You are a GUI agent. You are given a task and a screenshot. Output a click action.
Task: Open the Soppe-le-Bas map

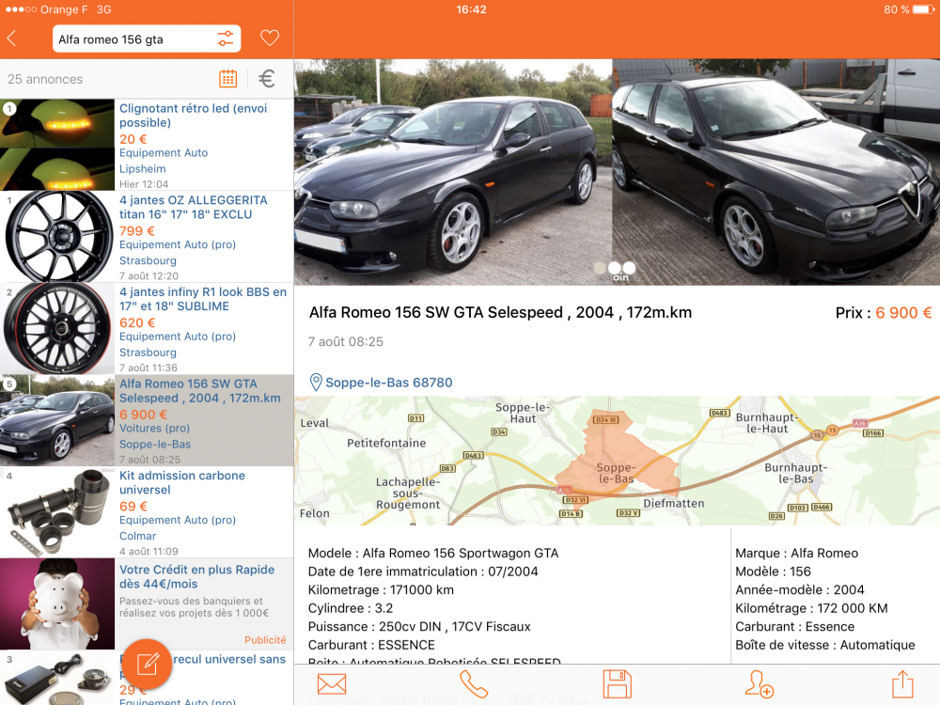[617, 461]
